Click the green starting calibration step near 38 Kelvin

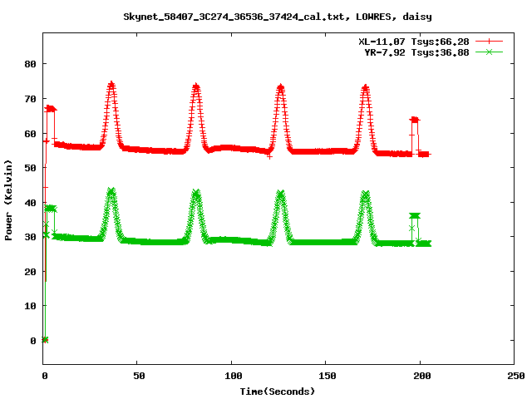click(x=51, y=209)
